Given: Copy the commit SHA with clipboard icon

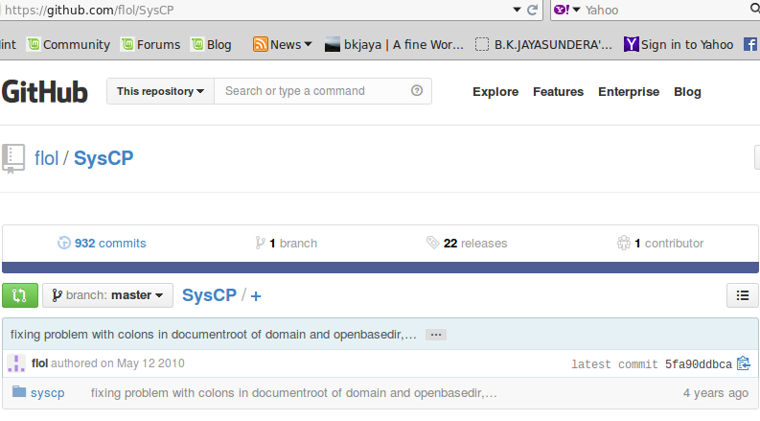Looking at the screenshot, I should point(744,363).
